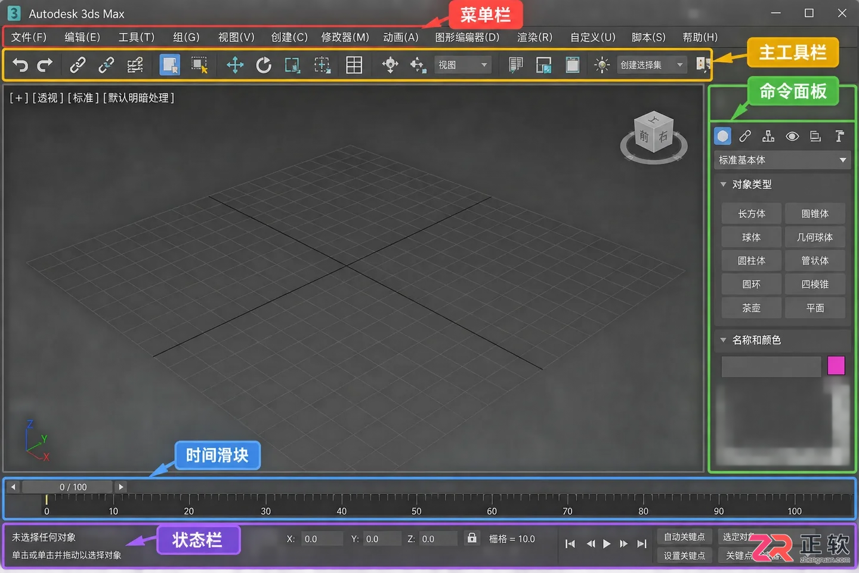Open the 标准基本体 category dropdown

pyautogui.click(x=782, y=160)
